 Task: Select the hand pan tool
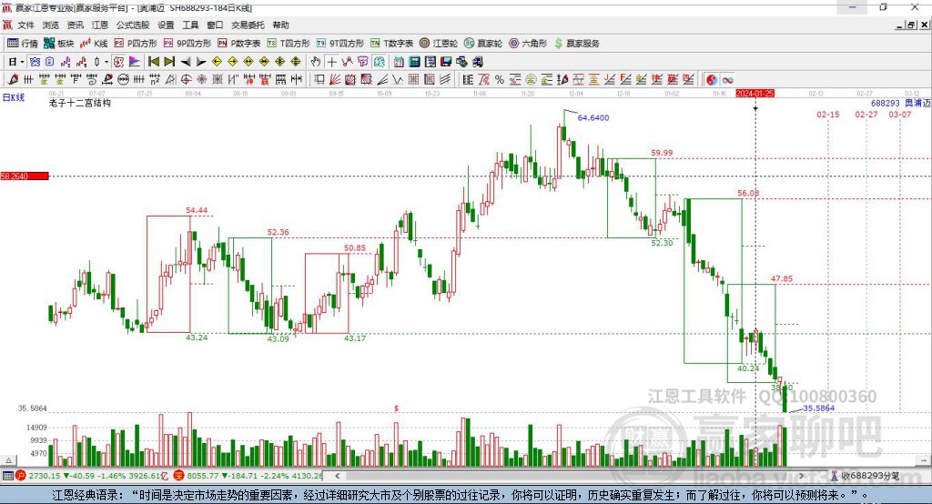(x=316, y=62)
